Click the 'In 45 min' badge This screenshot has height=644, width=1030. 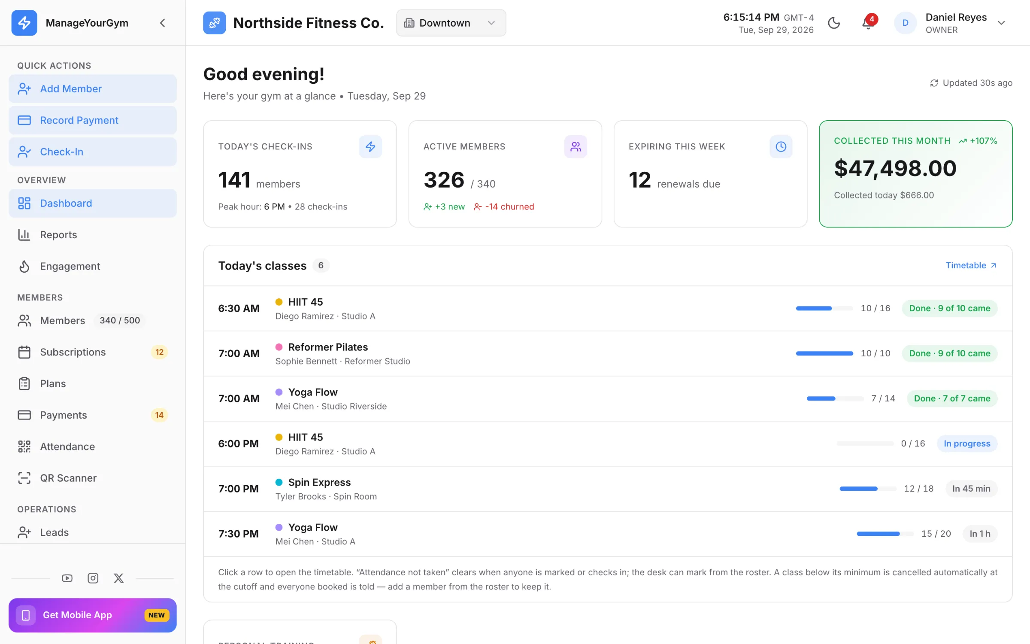(971, 489)
